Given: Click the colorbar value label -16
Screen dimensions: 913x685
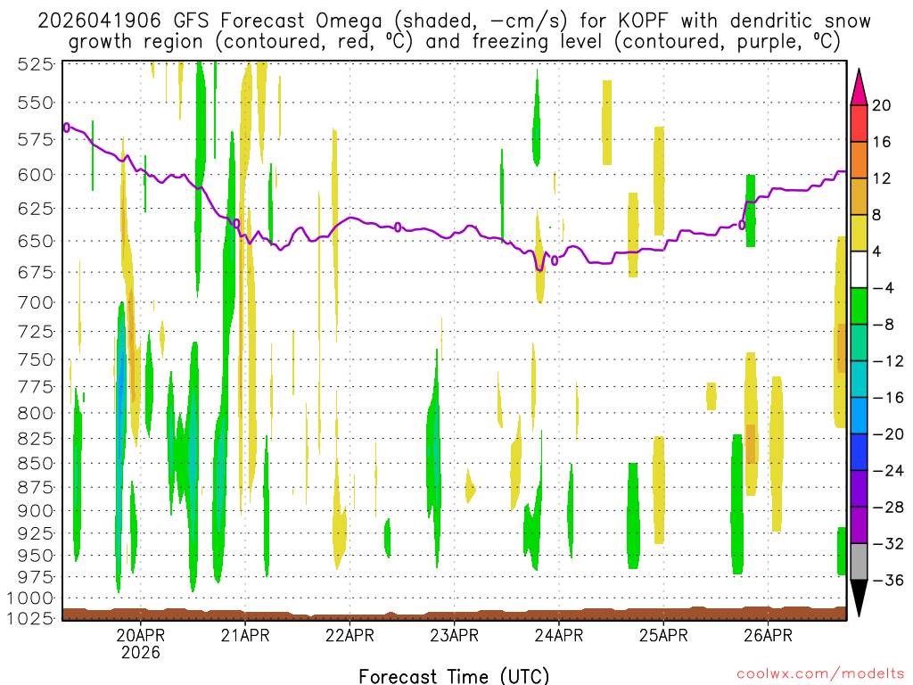Looking at the screenshot, I should (888, 398).
